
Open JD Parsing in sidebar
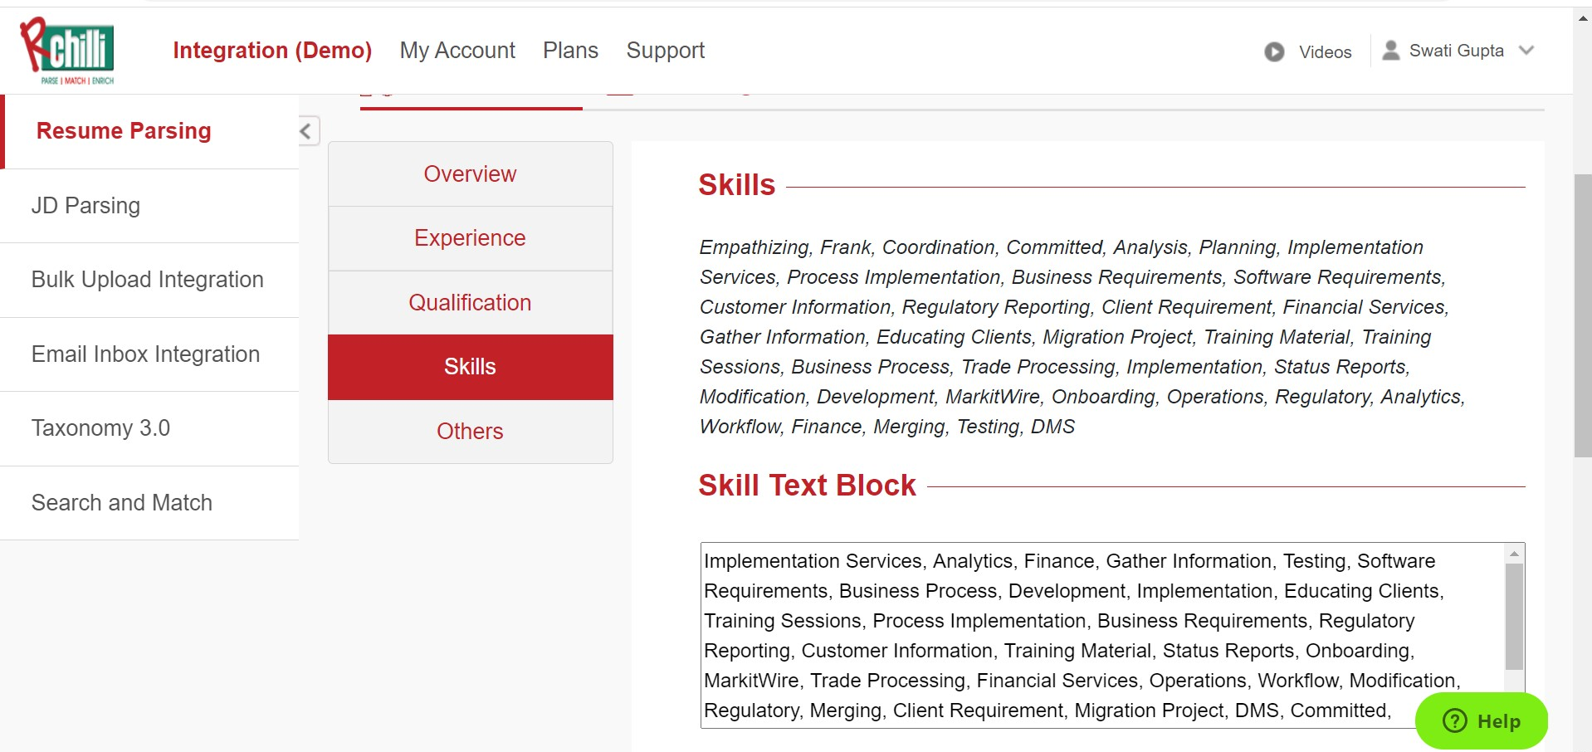(x=85, y=206)
